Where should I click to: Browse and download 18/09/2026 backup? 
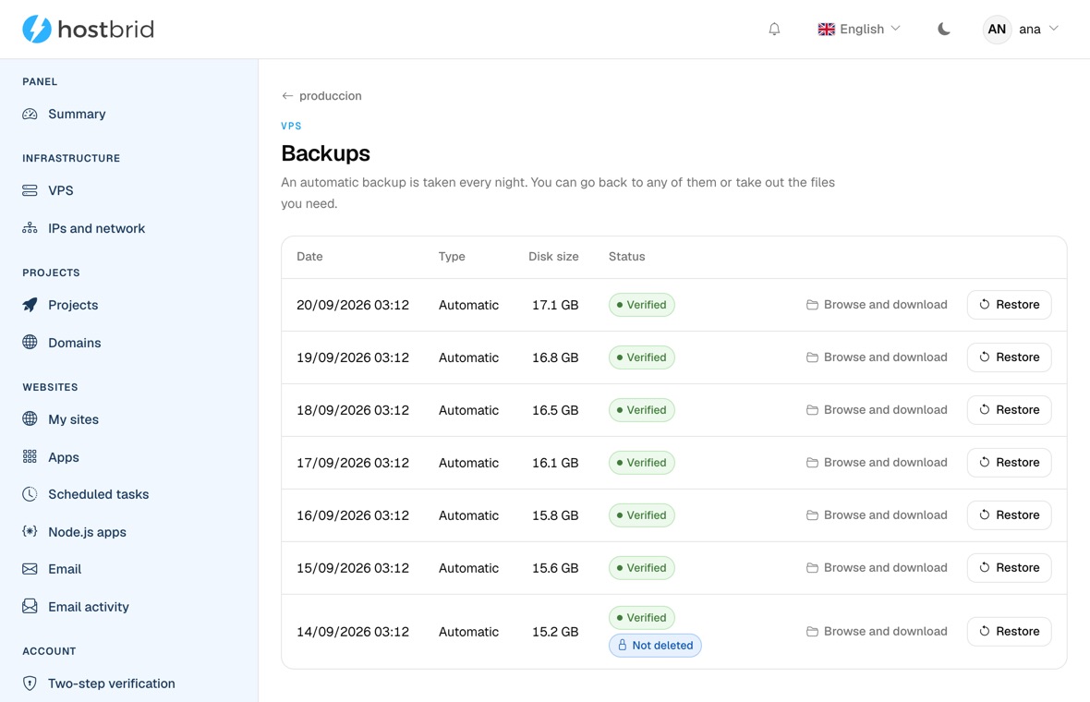(877, 410)
